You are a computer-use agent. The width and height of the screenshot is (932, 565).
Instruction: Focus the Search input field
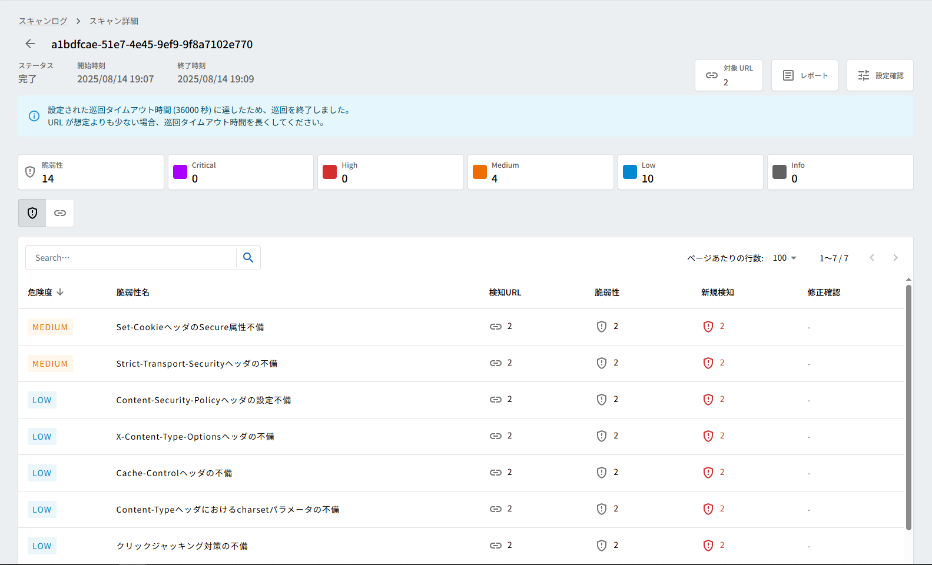[x=131, y=258]
